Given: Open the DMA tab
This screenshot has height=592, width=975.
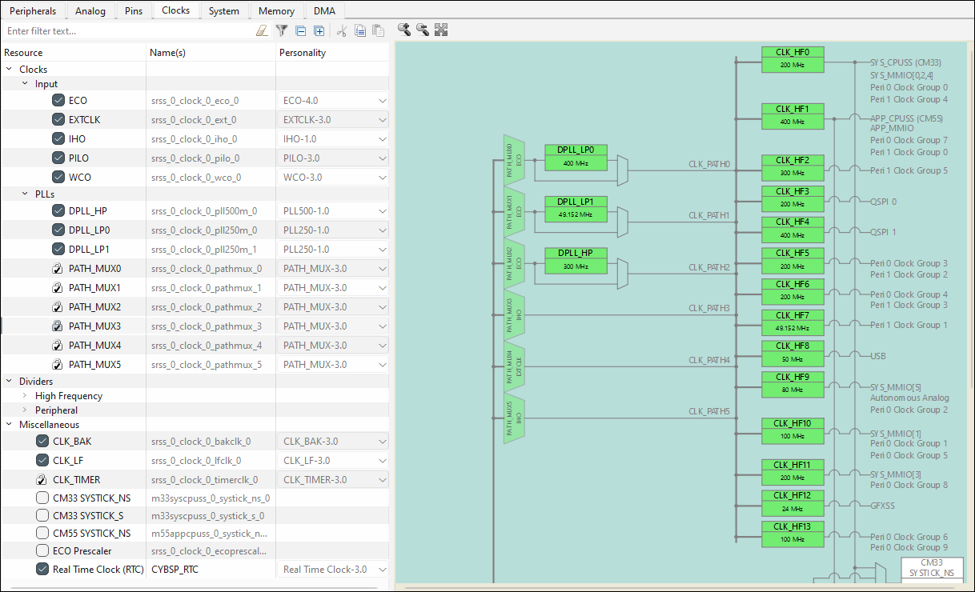Looking at the screenshot, I should click(x=324, y=10).
